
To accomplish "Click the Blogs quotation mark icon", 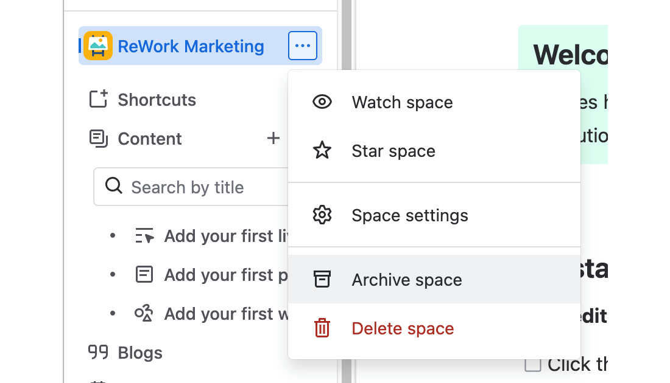I will pos(97,352).
